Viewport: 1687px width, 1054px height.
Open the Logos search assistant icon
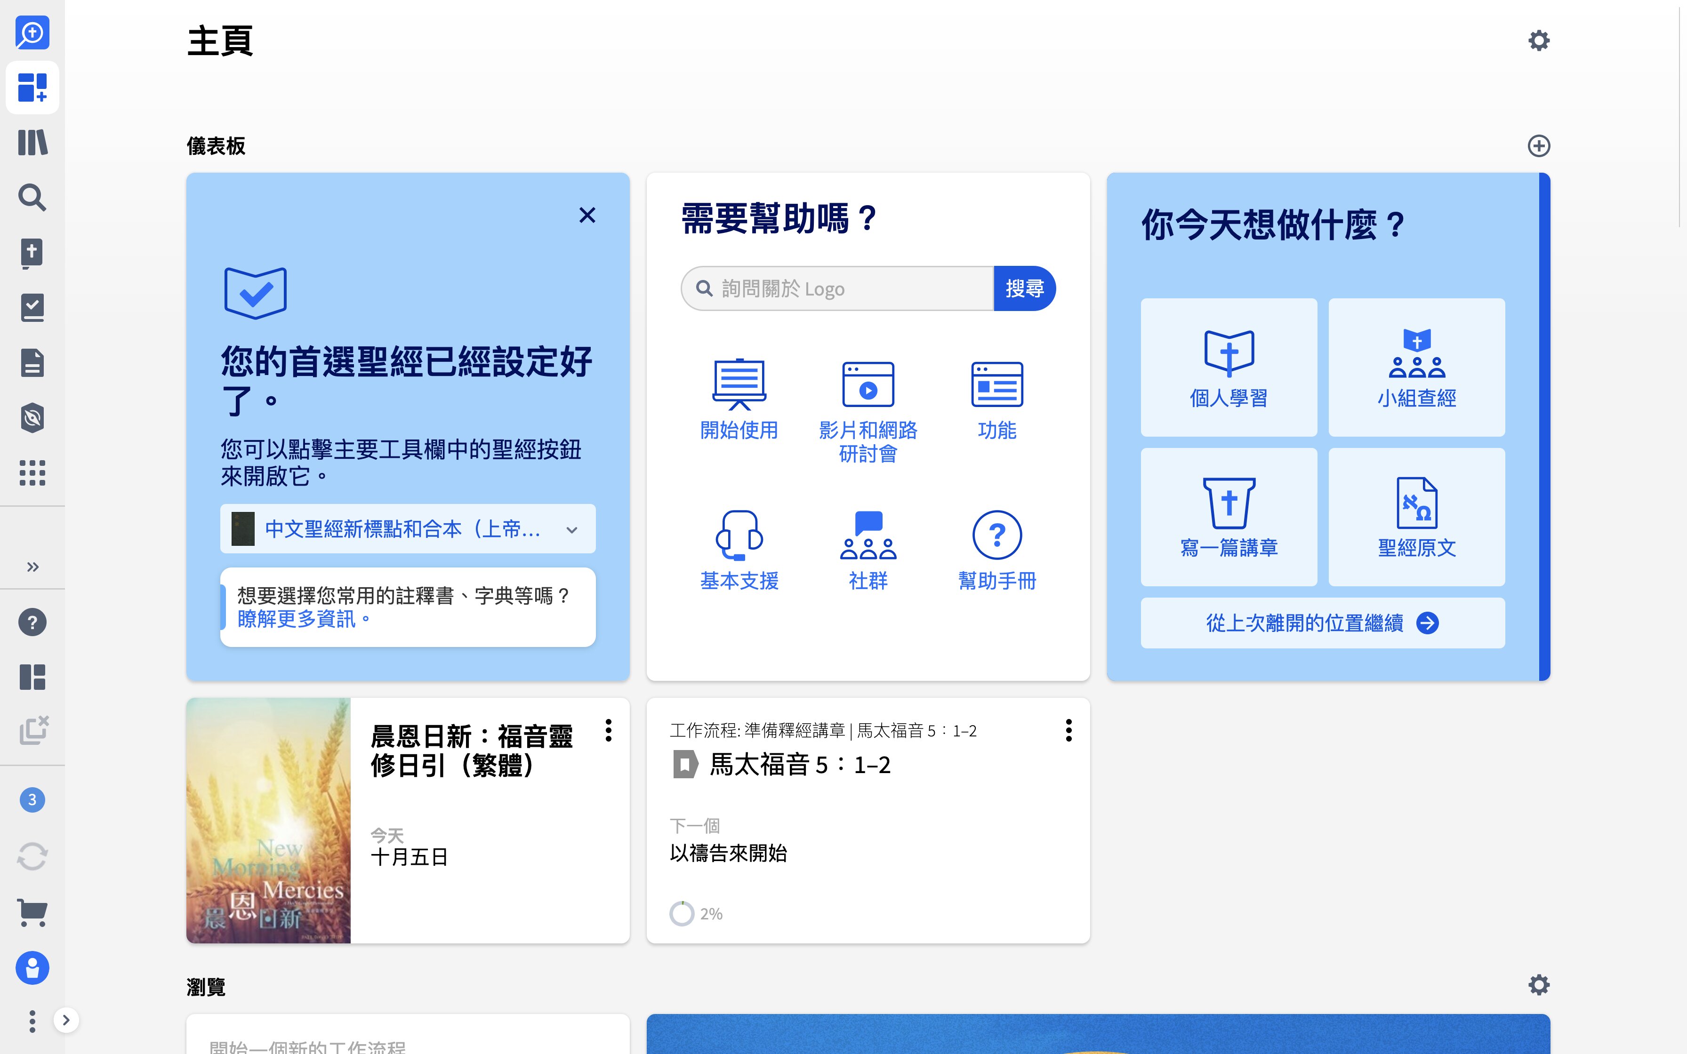[x=32, y=33]
